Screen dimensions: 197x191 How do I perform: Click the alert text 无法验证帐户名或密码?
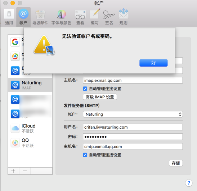87,36
